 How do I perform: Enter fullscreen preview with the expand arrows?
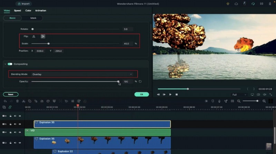(271, 95)
